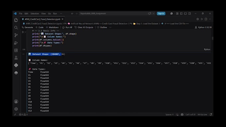
Task: Open cell output actions ellipsis
Action: [x=24, y=54]
